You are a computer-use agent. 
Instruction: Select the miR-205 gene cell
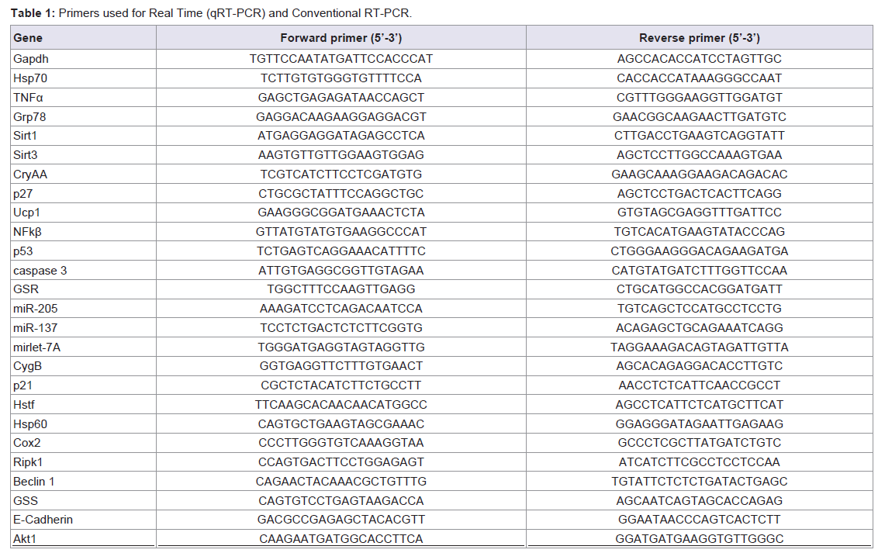(x=33, y=309)
